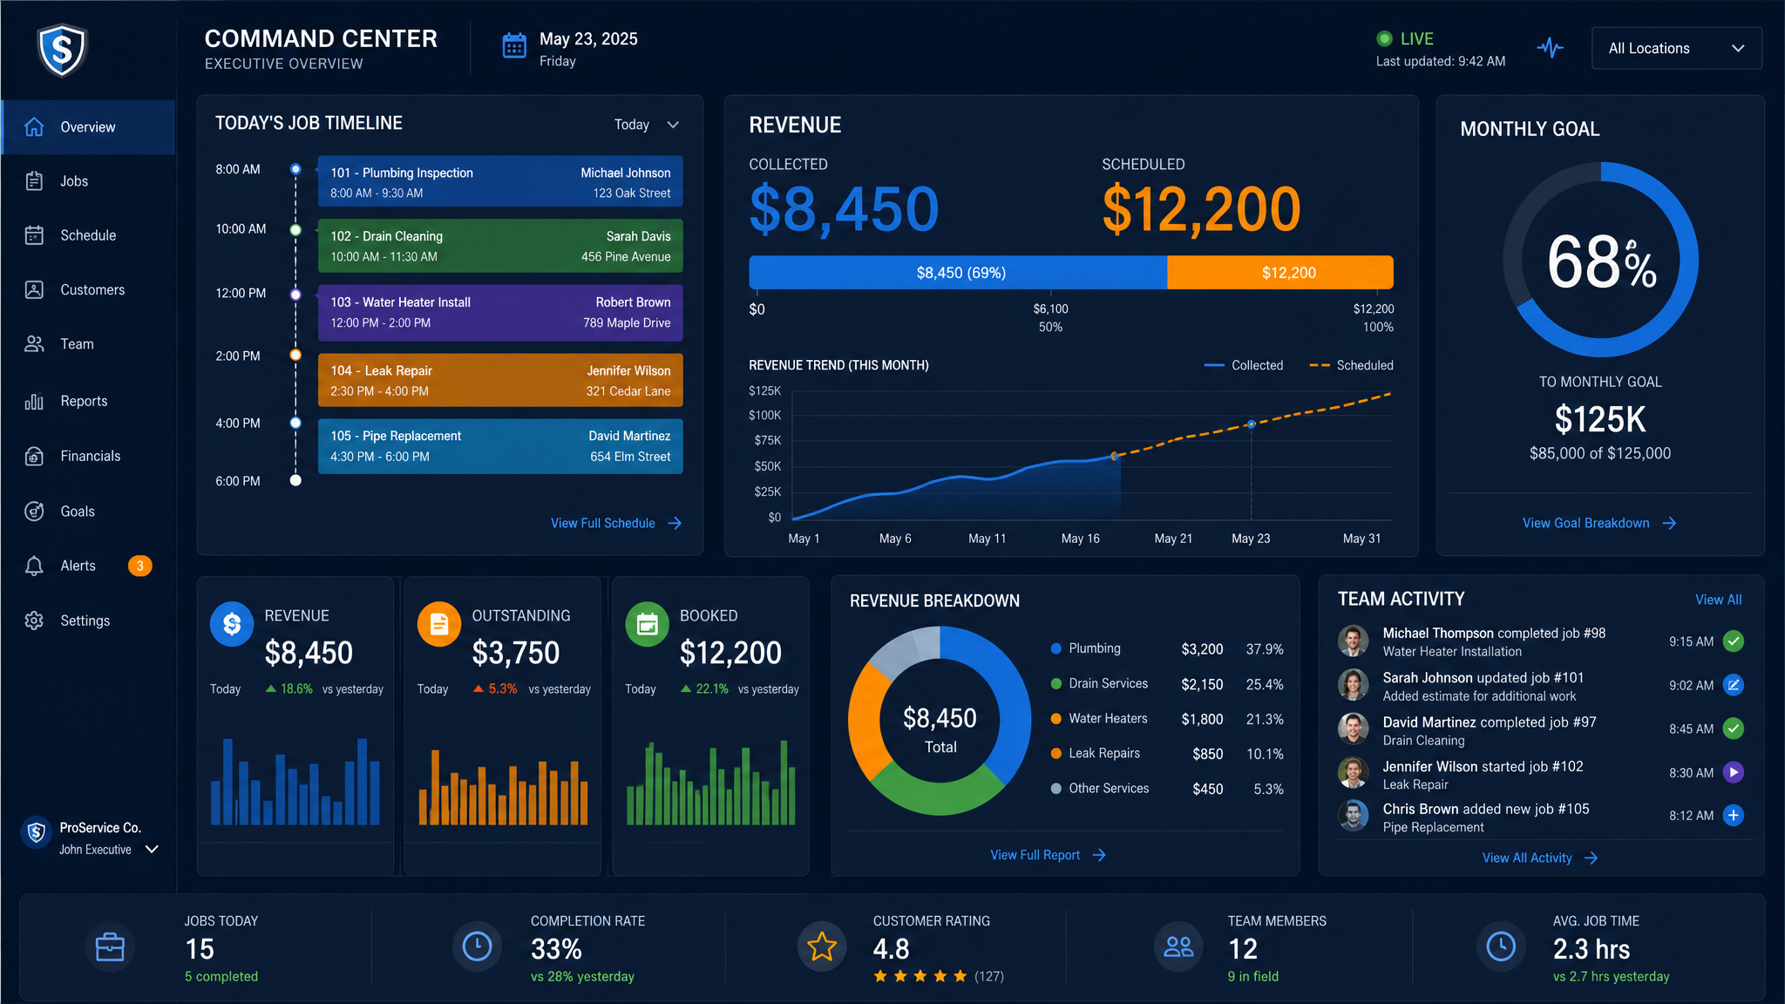Image resolution: width=1785 pixels, height=1004 pixels.
Task: Click the 68% monthly goal progress ring
Action: (1600, 260)
